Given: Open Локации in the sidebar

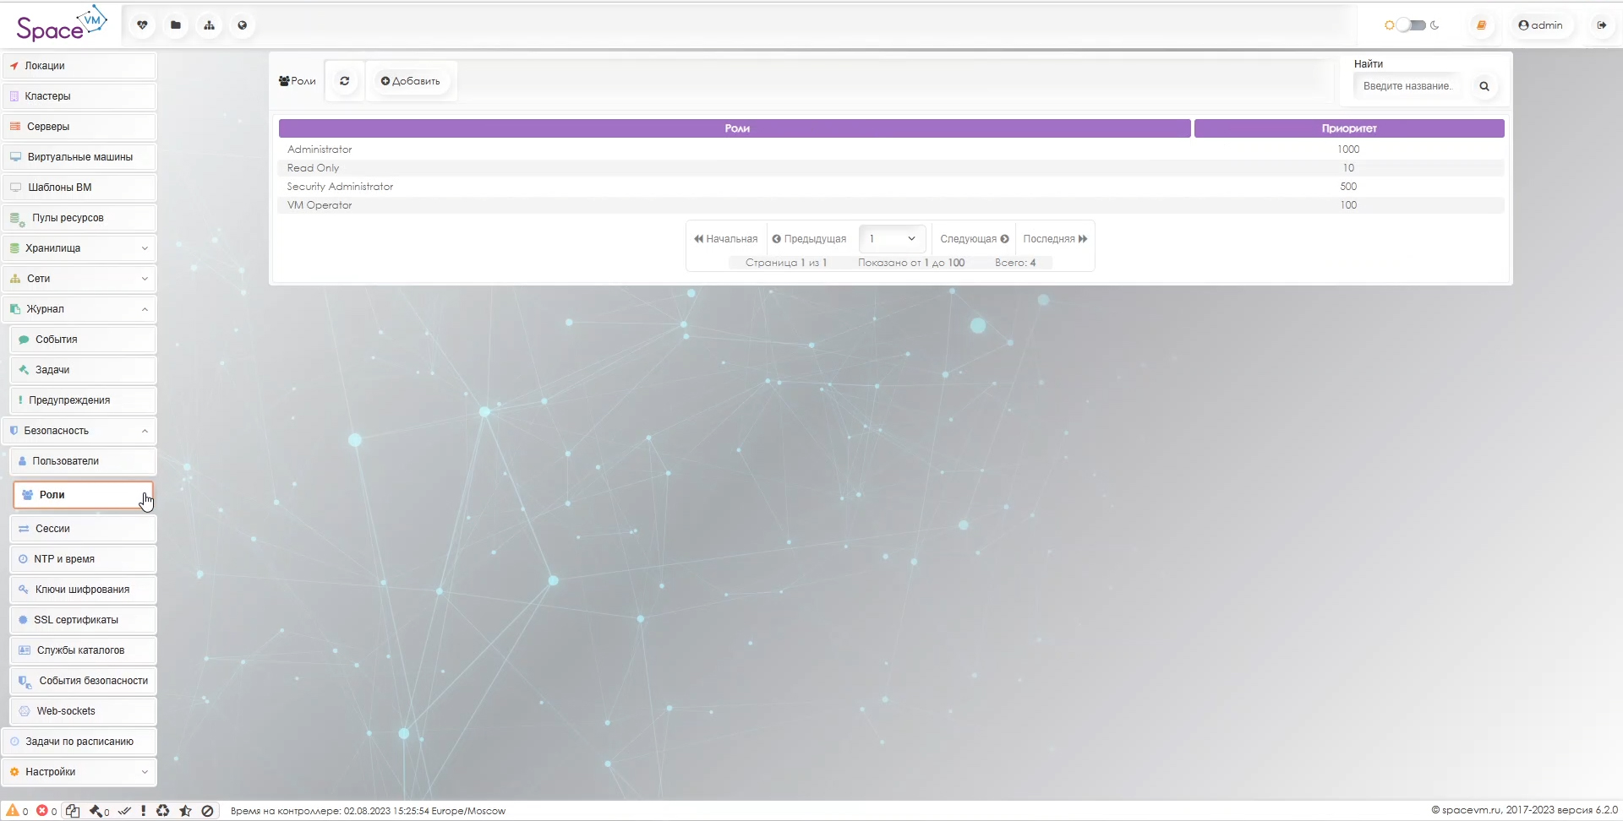Looking at the screenshot, I should coord(79,66).
